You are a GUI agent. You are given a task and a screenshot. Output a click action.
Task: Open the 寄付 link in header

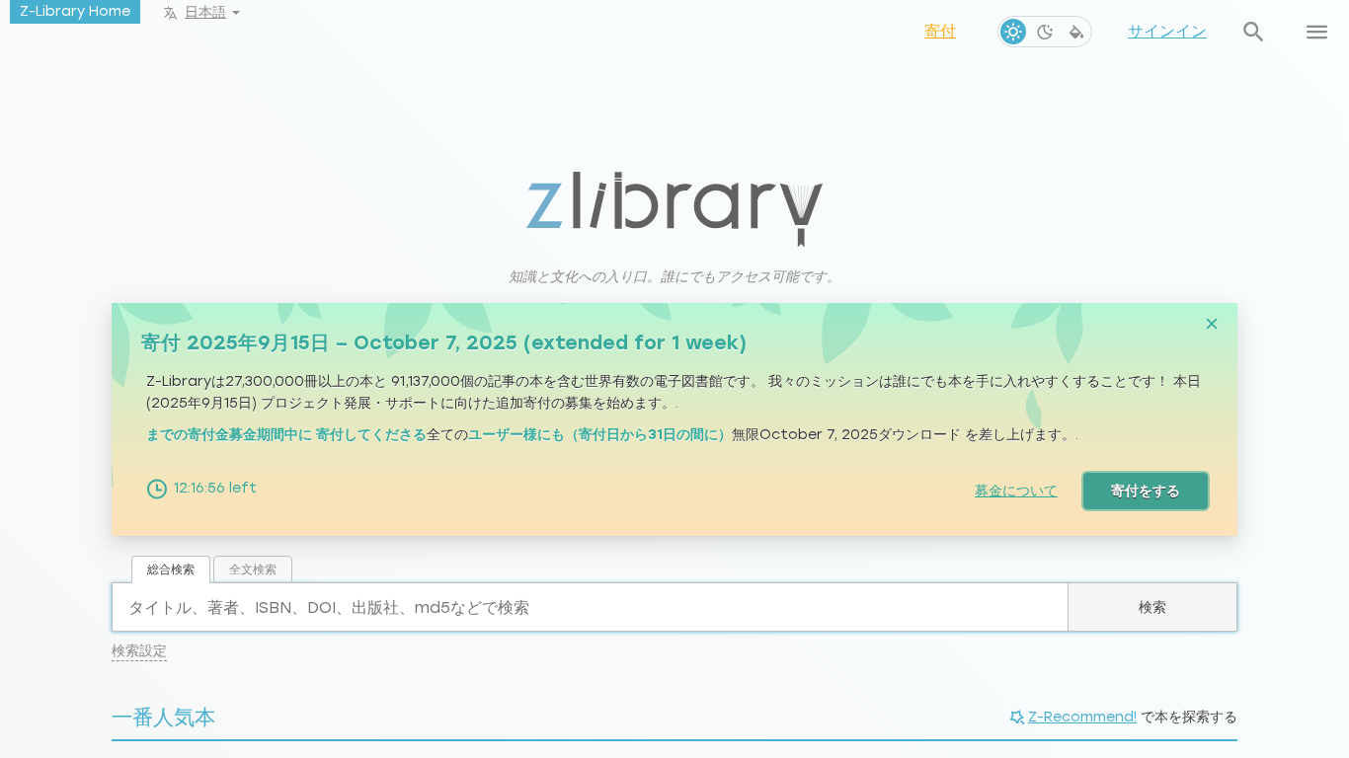940,32
